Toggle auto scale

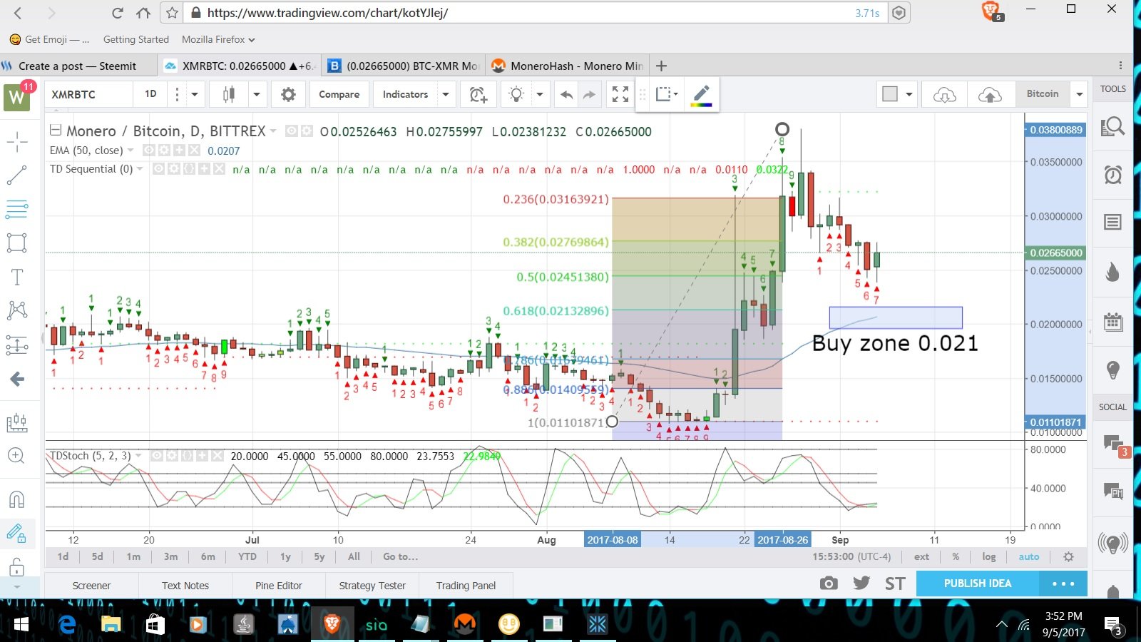point(1029,556)
